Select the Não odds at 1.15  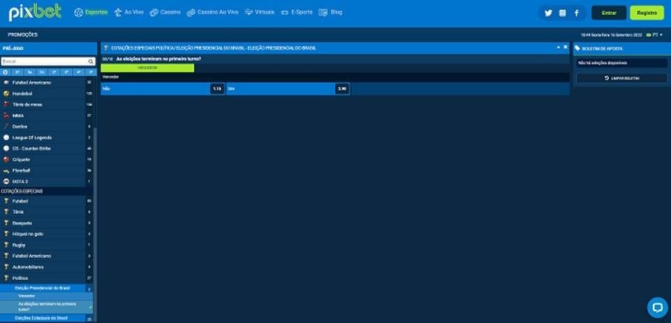click(x=163, y=88)
